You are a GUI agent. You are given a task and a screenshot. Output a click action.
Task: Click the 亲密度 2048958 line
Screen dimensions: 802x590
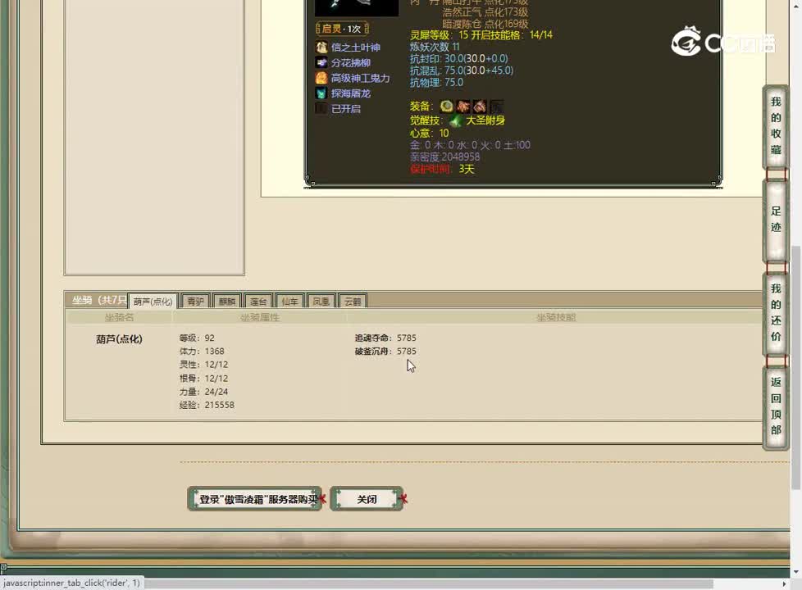445,157
